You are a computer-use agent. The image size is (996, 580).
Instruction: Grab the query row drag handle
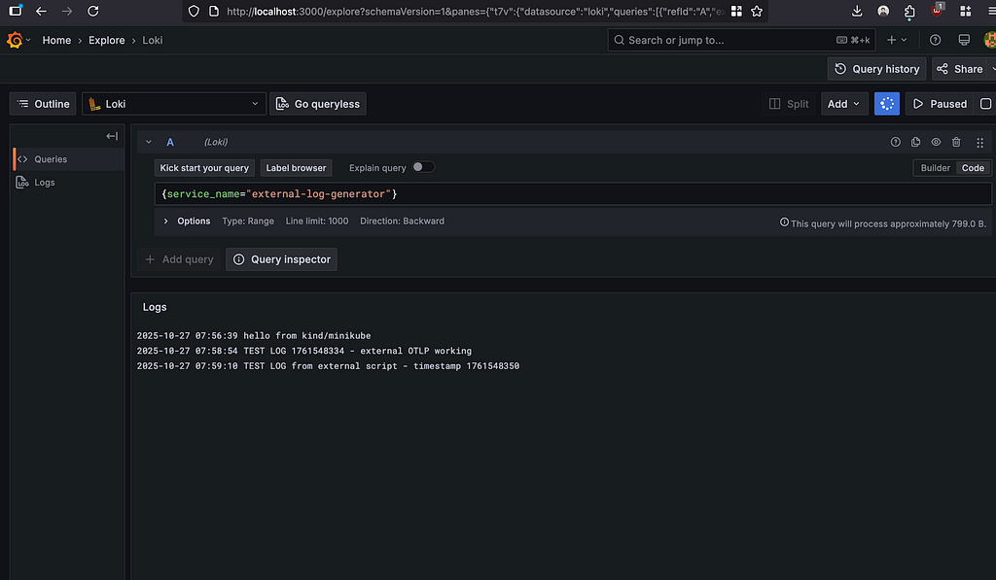(979, 142)
